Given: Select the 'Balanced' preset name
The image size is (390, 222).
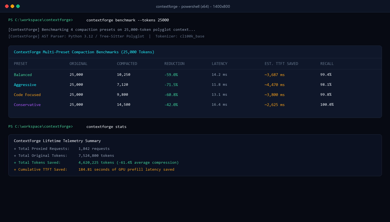Looking at the screenshot, I should coord(23,75).
